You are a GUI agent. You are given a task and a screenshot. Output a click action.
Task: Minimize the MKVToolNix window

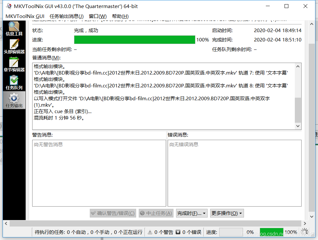(268, 6)
